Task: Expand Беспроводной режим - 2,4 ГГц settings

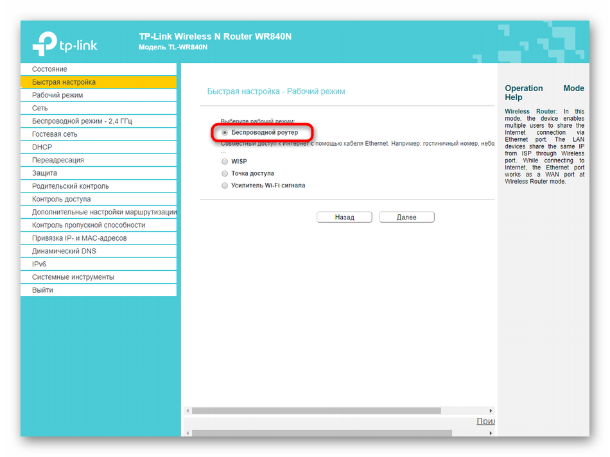Action: 82,121
